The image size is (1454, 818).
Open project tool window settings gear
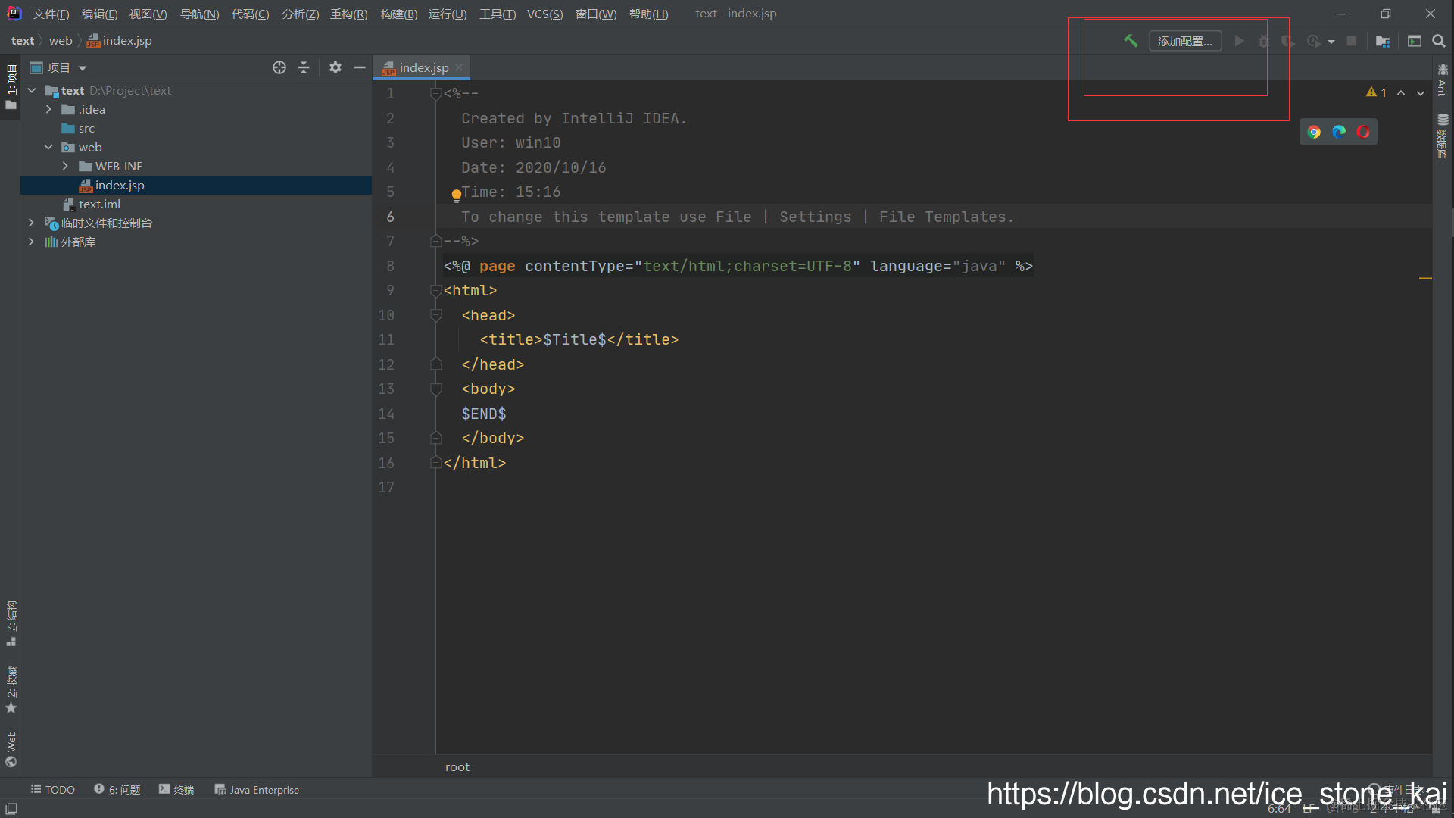tap(335, 67)
